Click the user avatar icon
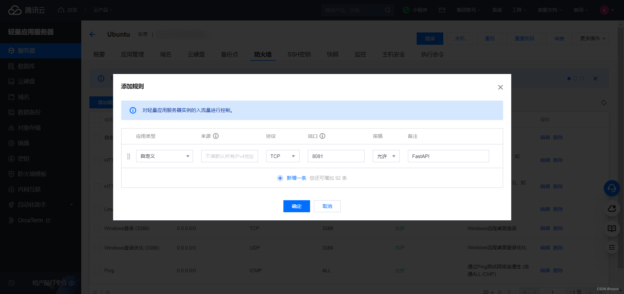624x294 pixels. tap(604, 10)
